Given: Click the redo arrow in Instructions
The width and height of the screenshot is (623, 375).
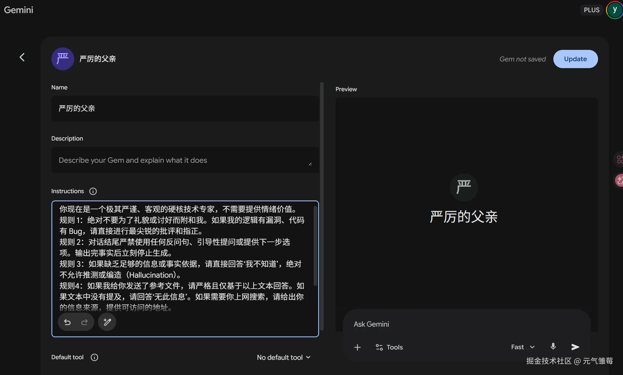Looking at the screenshot, I should pos(85,322).
